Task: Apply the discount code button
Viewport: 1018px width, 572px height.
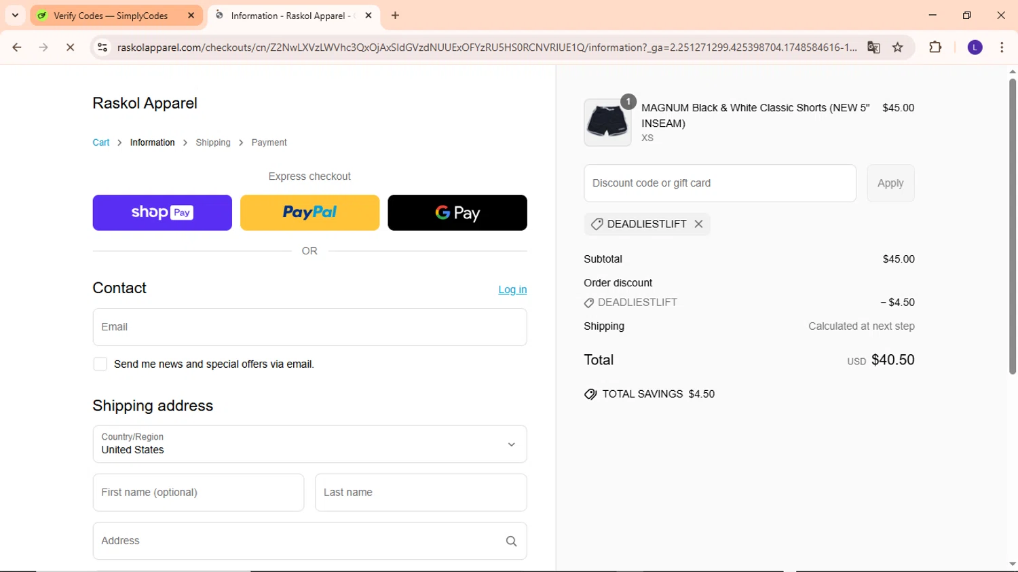Action: [x=890, y=183]
